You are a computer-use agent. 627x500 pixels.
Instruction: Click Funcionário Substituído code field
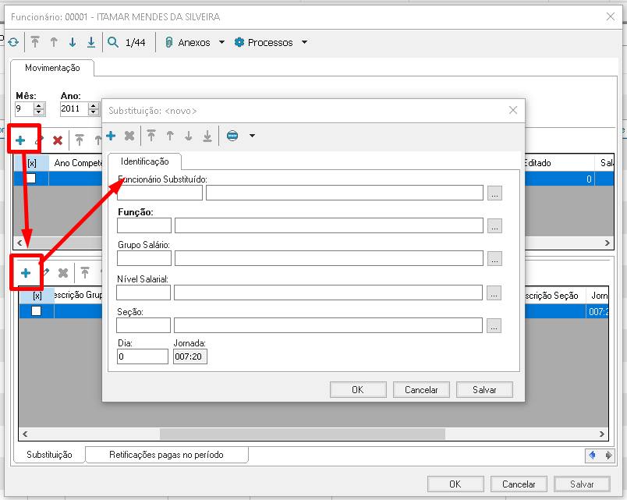point(160,193)
